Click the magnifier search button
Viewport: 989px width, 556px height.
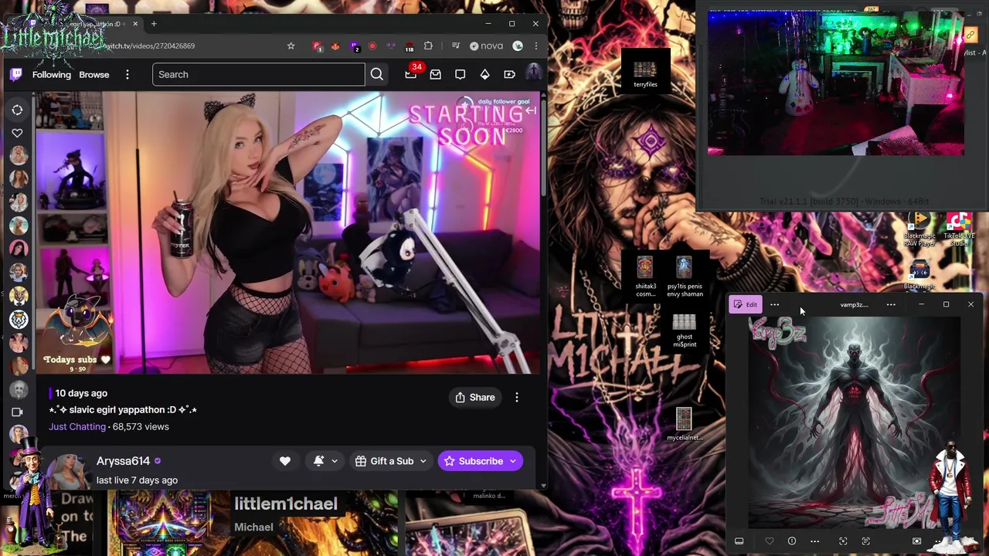376,74
